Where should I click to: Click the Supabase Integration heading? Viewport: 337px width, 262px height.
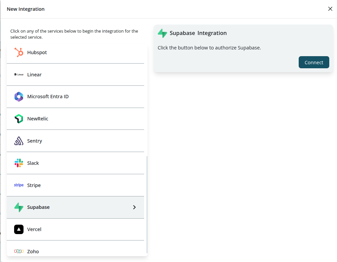[198, 33]
